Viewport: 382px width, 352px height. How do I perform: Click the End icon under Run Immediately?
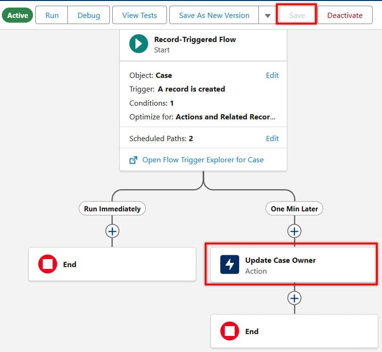click(48, 264)
